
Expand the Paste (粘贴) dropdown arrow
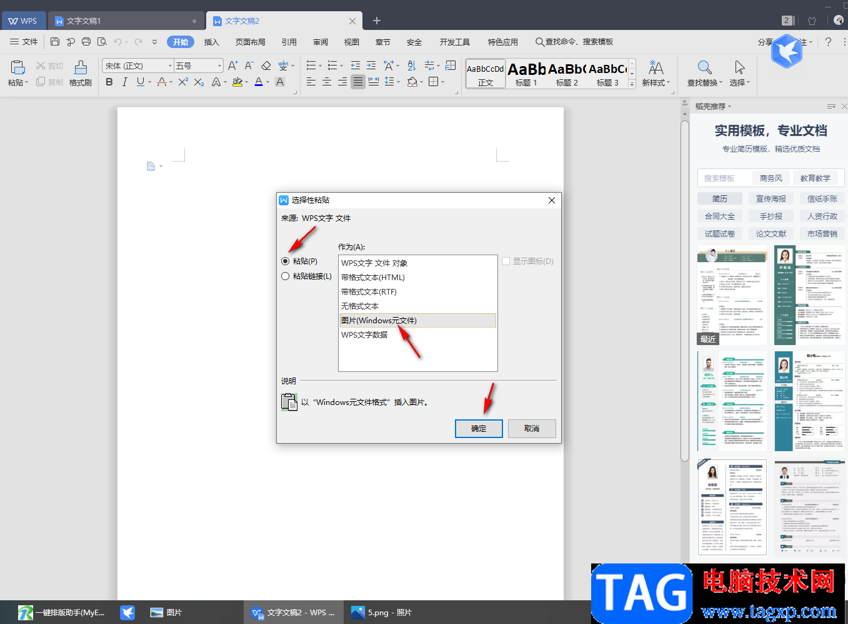[27, 82]
